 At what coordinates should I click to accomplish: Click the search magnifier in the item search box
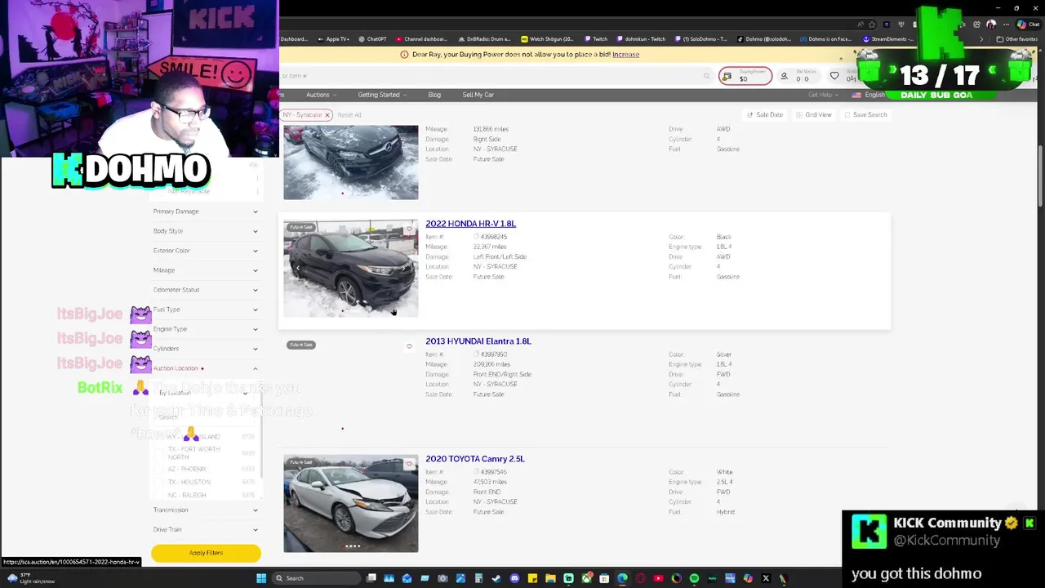pos(706,76)
